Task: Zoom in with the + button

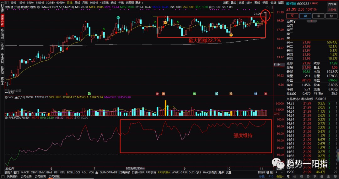Action: (x=276, y=172)
